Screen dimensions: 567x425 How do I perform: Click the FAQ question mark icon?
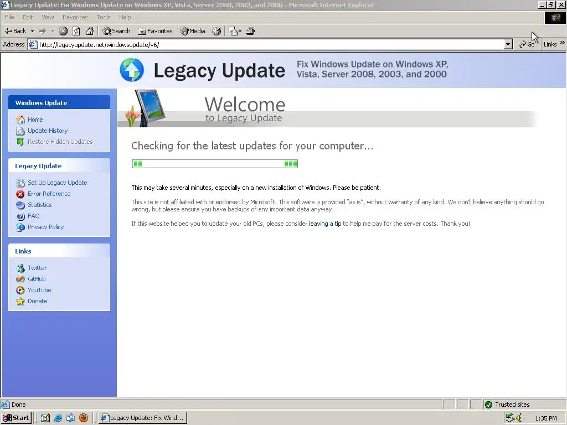[20, 216]
